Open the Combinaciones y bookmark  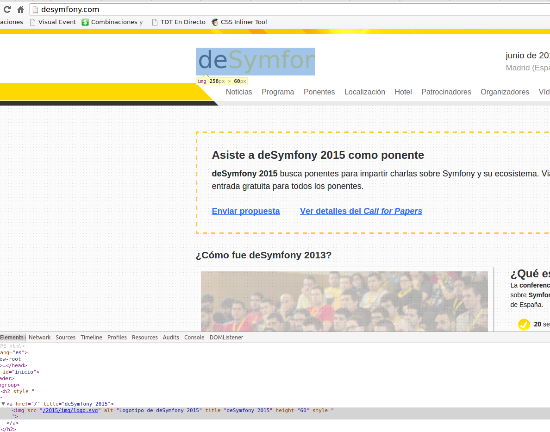pos(112,22)
